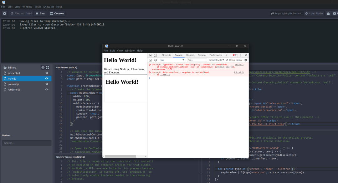Click the red error count badge
Image resolution: width=338 pixels, height=183 pixels.
(234, 55)
